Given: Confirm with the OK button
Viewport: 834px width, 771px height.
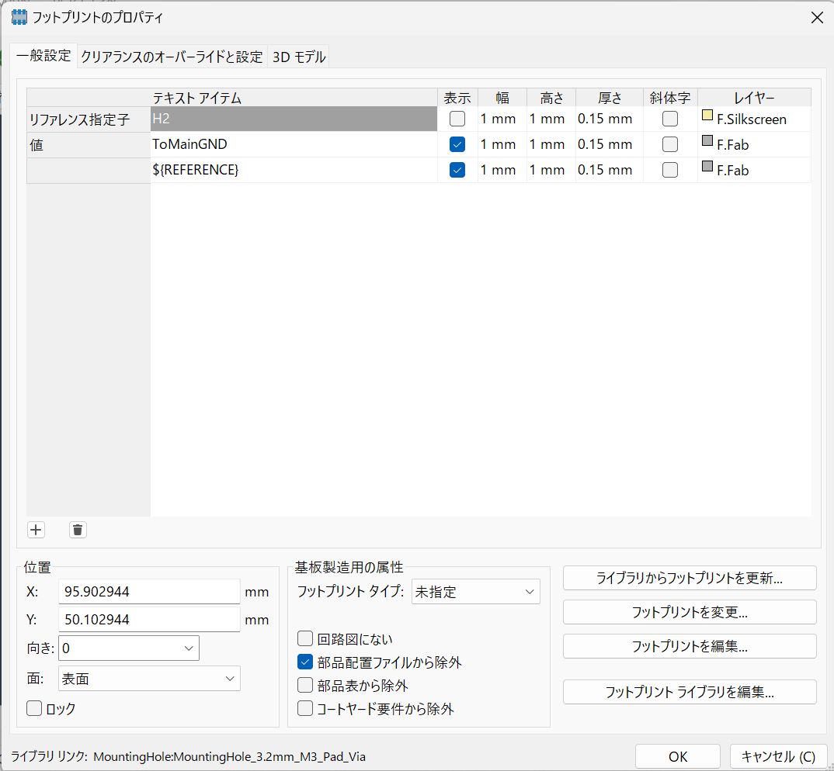Looking at the screenshot, I should point(678,756).
